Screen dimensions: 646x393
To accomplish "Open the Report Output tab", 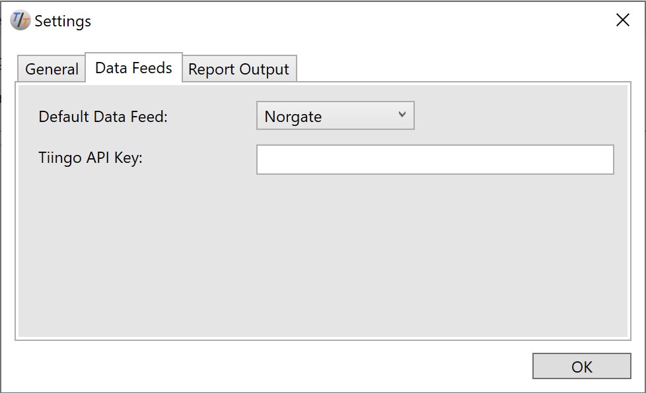I will tap(239, 69).
